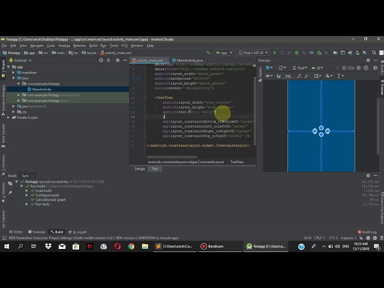The image size is (384, 288).
Task: Open Chrome from the taskbar
Action: coord(131,247)
